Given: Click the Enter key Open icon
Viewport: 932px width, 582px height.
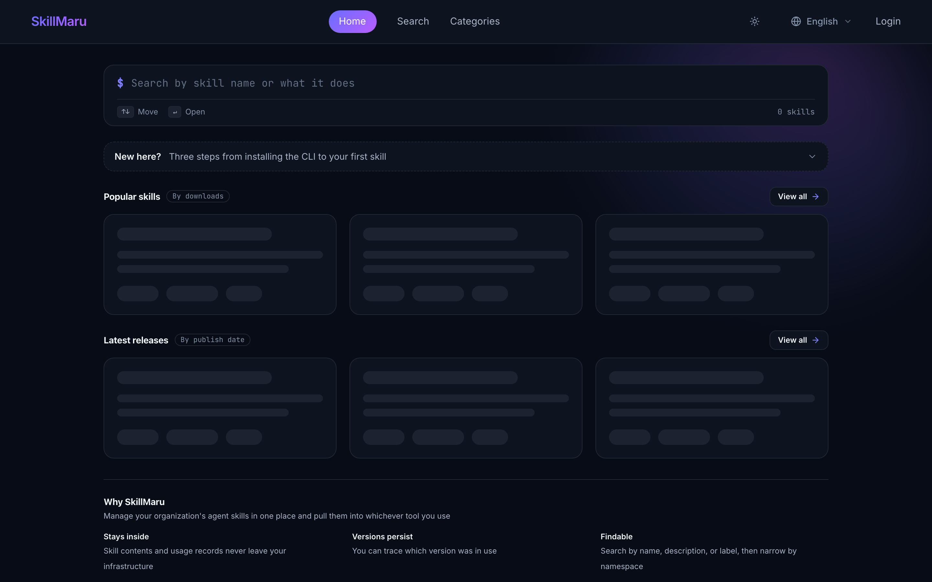Looking at the screenshot, I should pos(175,112).
